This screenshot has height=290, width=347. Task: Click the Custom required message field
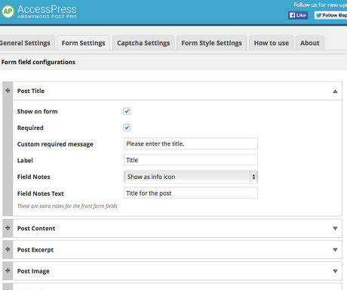pos(191,143)
